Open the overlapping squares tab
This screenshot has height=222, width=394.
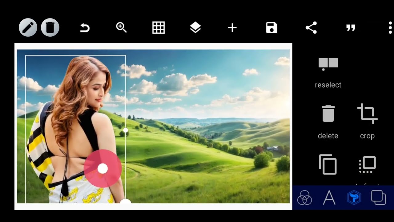379,197
